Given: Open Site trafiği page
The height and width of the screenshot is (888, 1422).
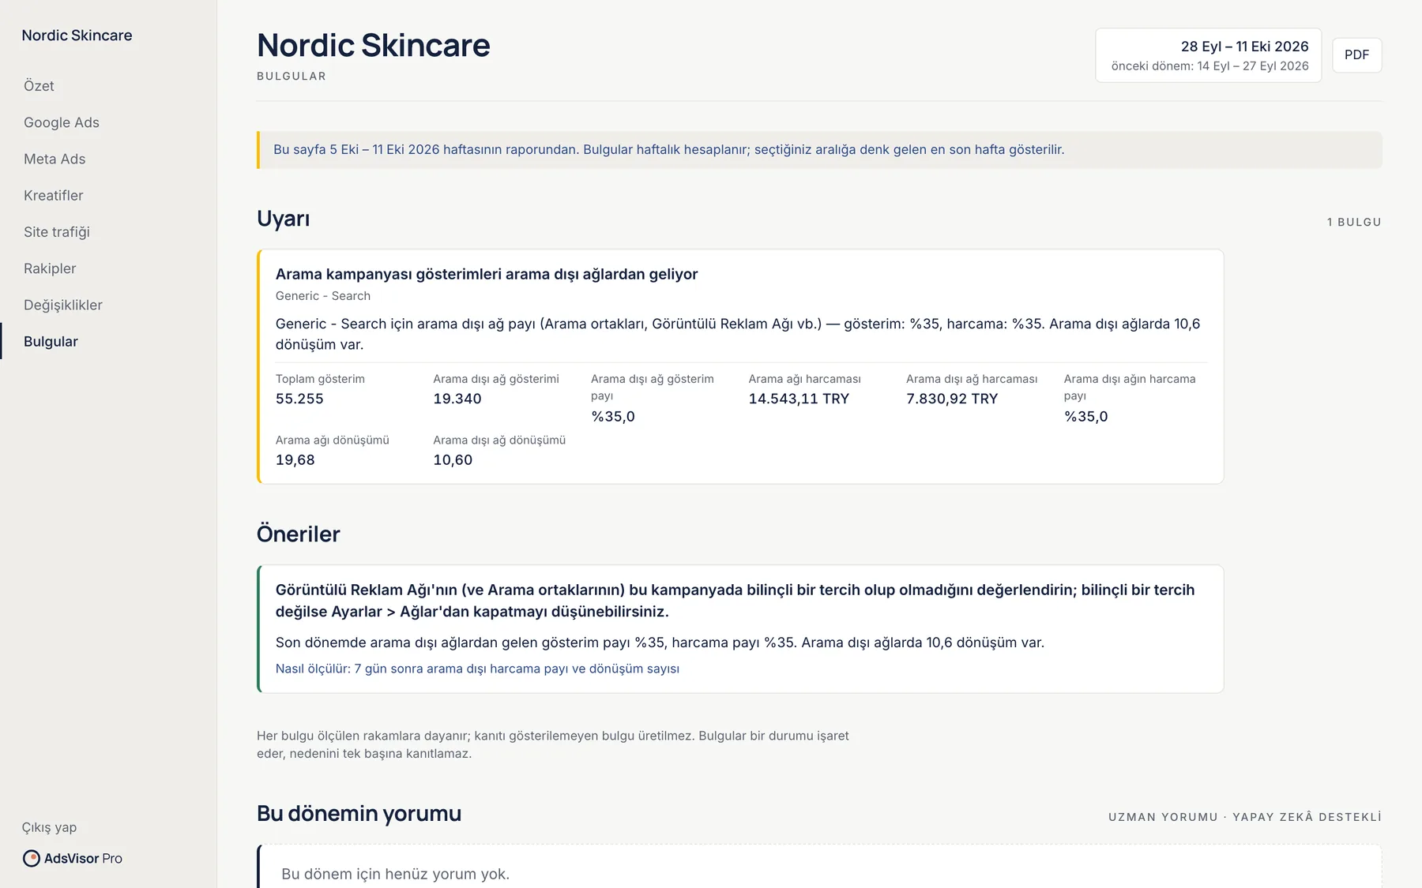Looking at the screenshot, I should [57, 232].
